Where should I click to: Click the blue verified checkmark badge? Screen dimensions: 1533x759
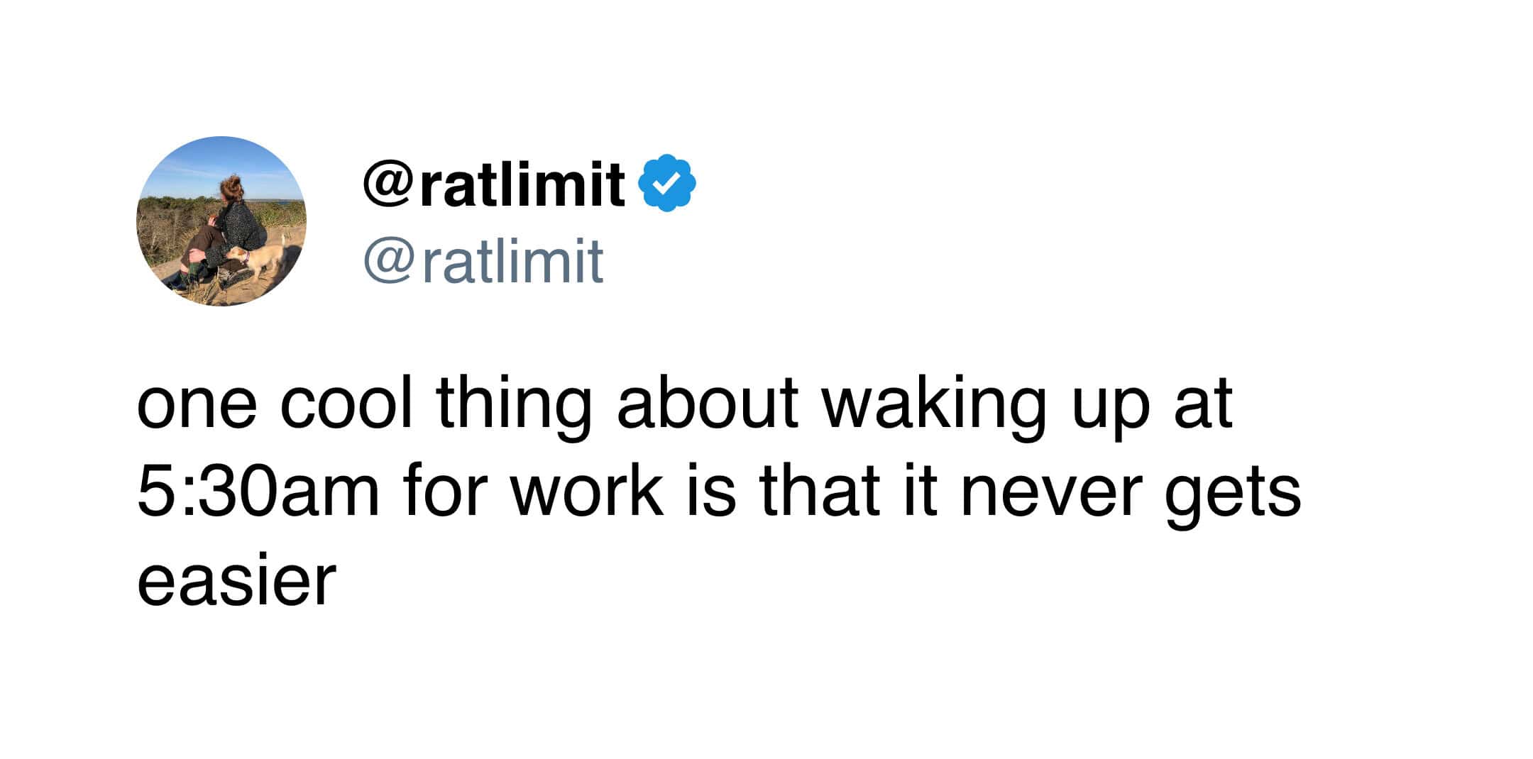coord(667,183)
